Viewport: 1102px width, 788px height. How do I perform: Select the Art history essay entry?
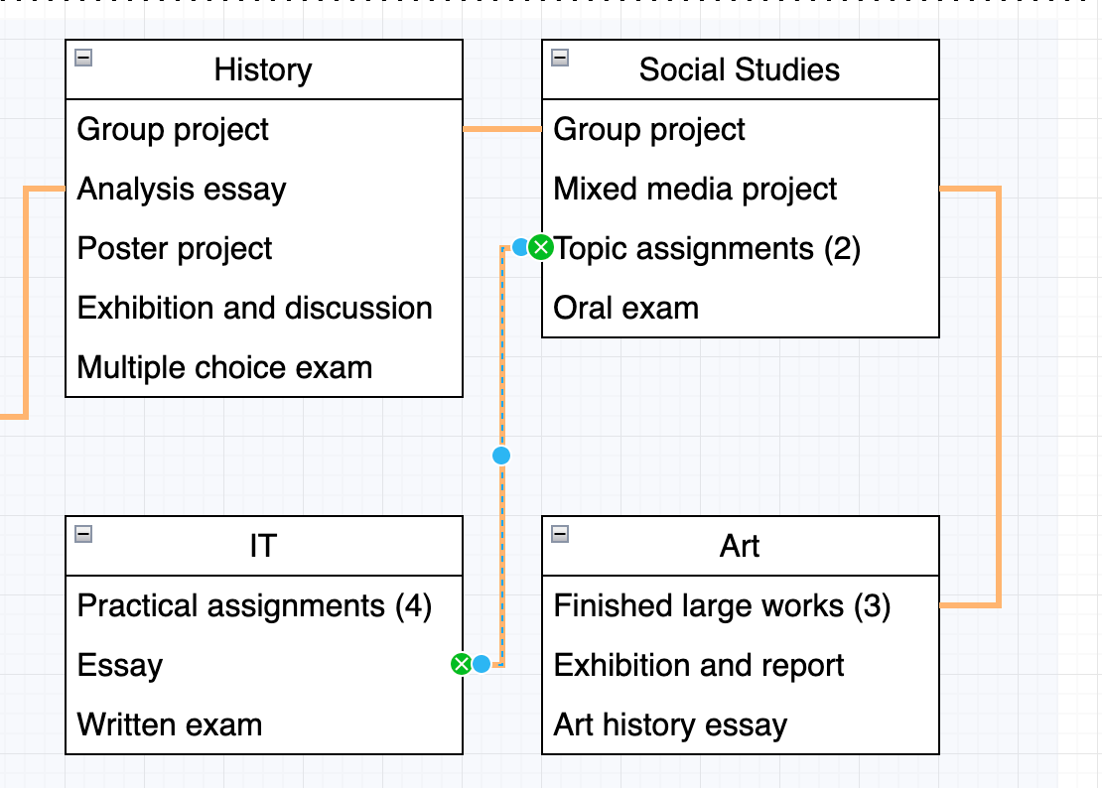[670, 724]
